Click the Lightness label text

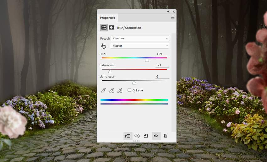107,76
